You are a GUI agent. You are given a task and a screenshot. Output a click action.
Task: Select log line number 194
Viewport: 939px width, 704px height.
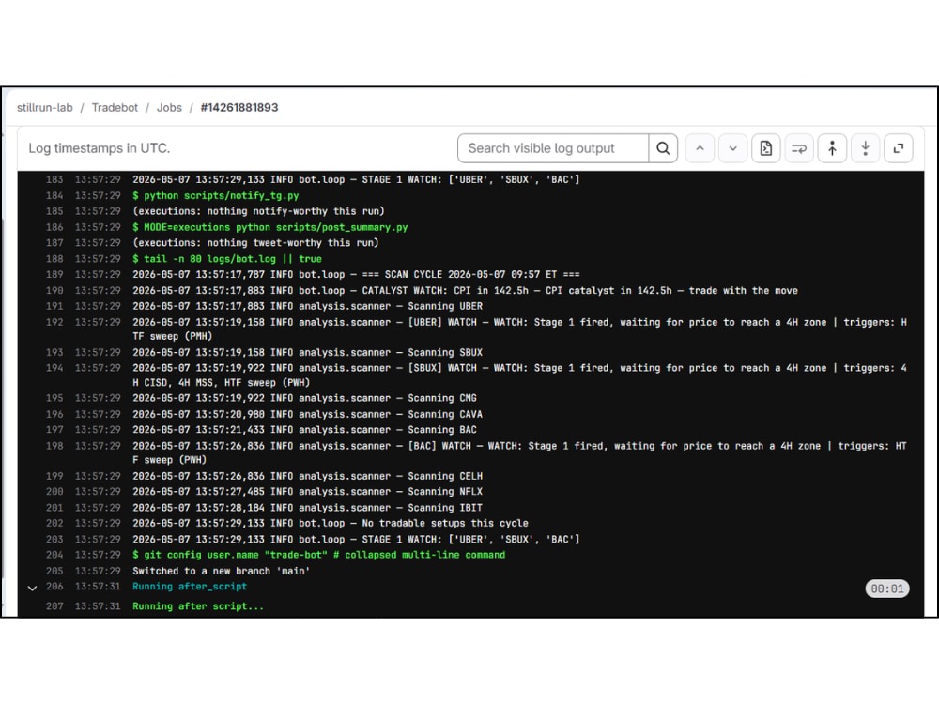coord(54,368)
